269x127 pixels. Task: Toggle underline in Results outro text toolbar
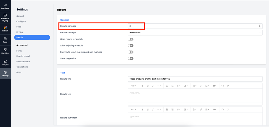(x=147, y=110)
